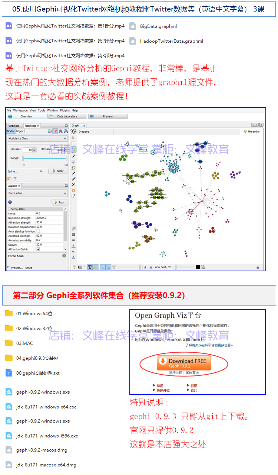Open the Force Atlas layout dropdown
The image size is (278, 475).
(x=37, y=193)
